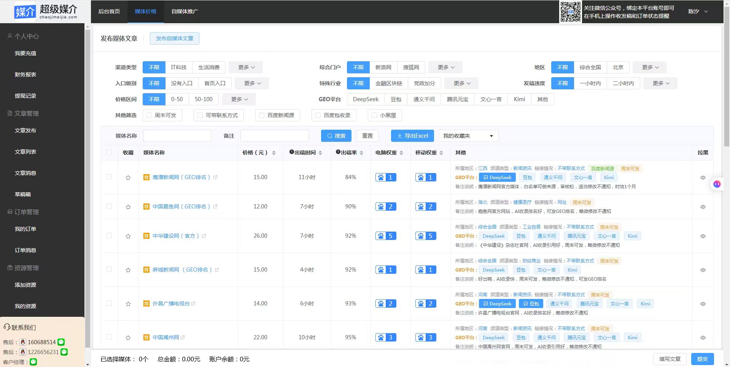Switch to 媒体价格 tab

tap(146, 11)
